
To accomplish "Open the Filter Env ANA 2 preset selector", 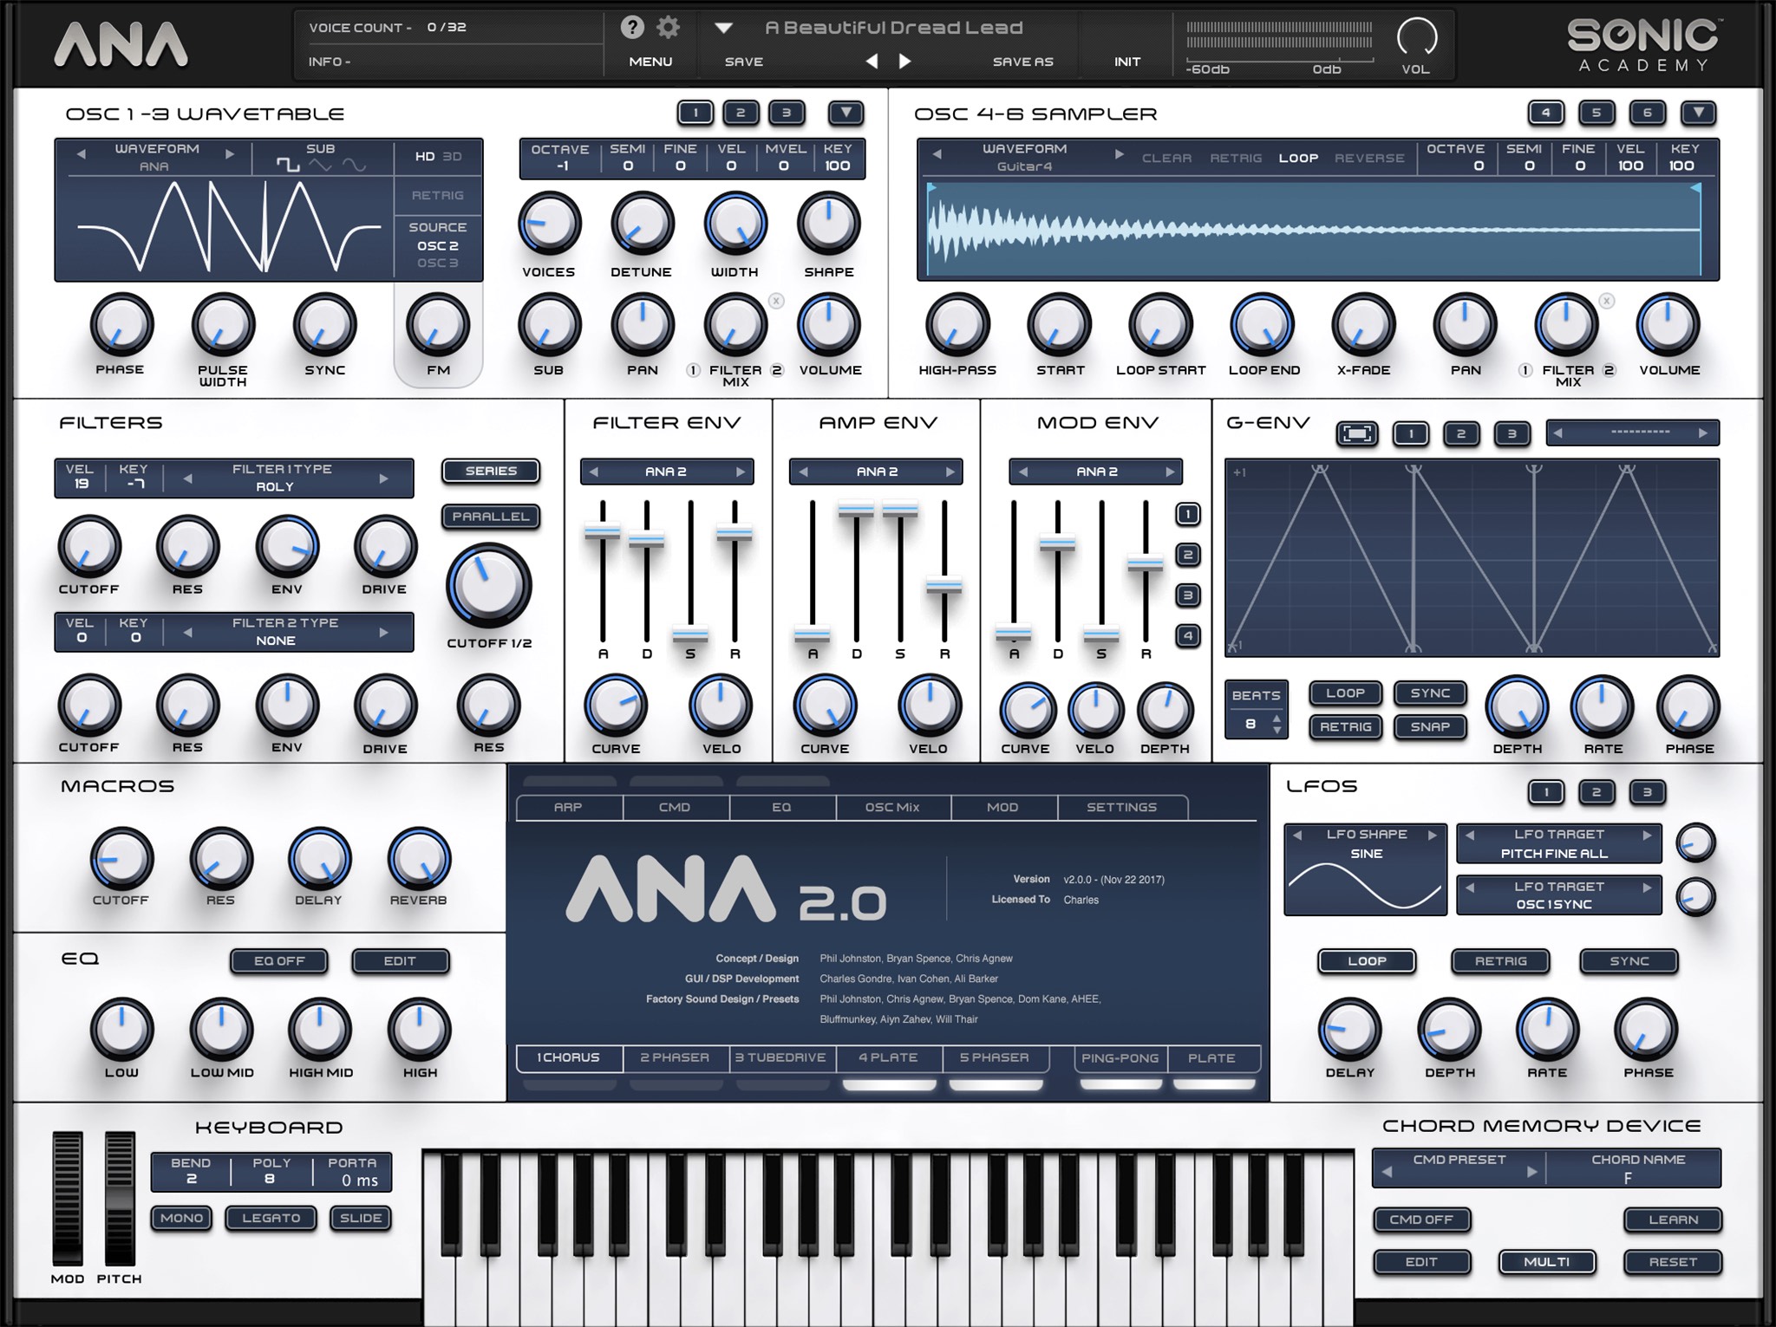I will click(x=667, y=472).
